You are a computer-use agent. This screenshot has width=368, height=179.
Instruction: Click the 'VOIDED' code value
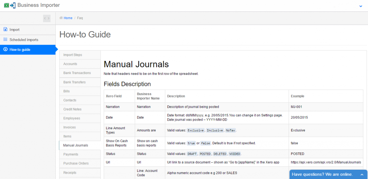[235, 154]
